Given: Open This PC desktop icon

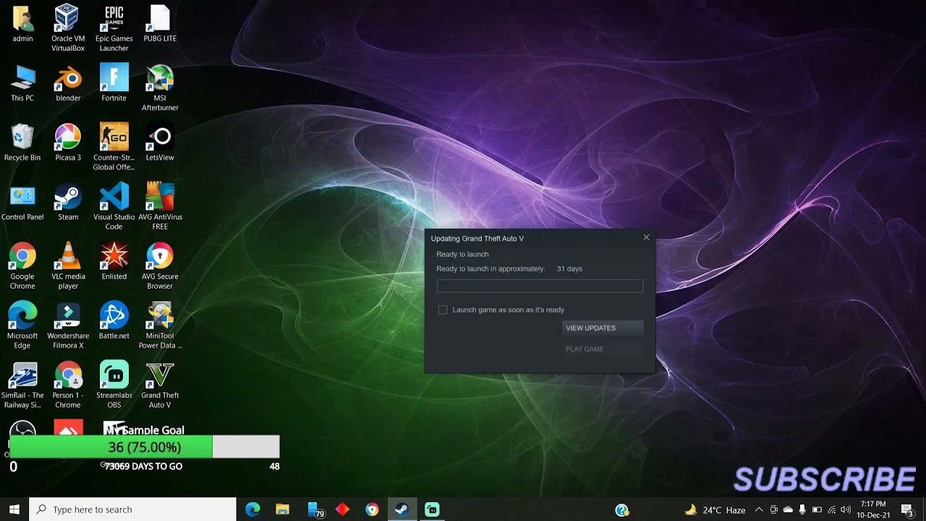Looking at the screenshot, I should click(x=22, y=83).
